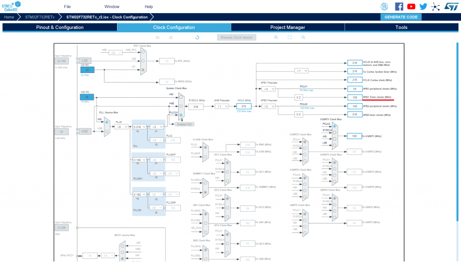Image resolution: width=461 pixels, height=264 pixels.
Task: Click the HSE input frequency 25 field
Action: click(x=61, y=132)
